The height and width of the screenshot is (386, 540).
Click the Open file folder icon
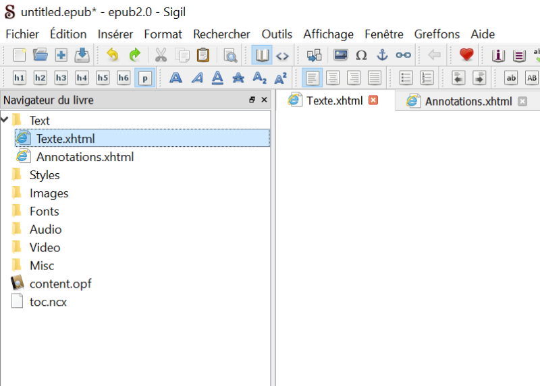pos(40,55)
